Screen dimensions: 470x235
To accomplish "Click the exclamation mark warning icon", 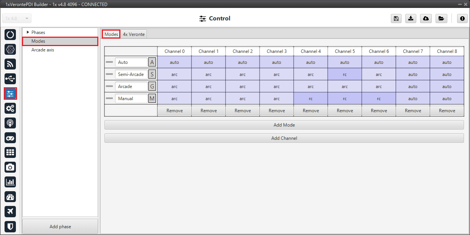I will [462, 19].
